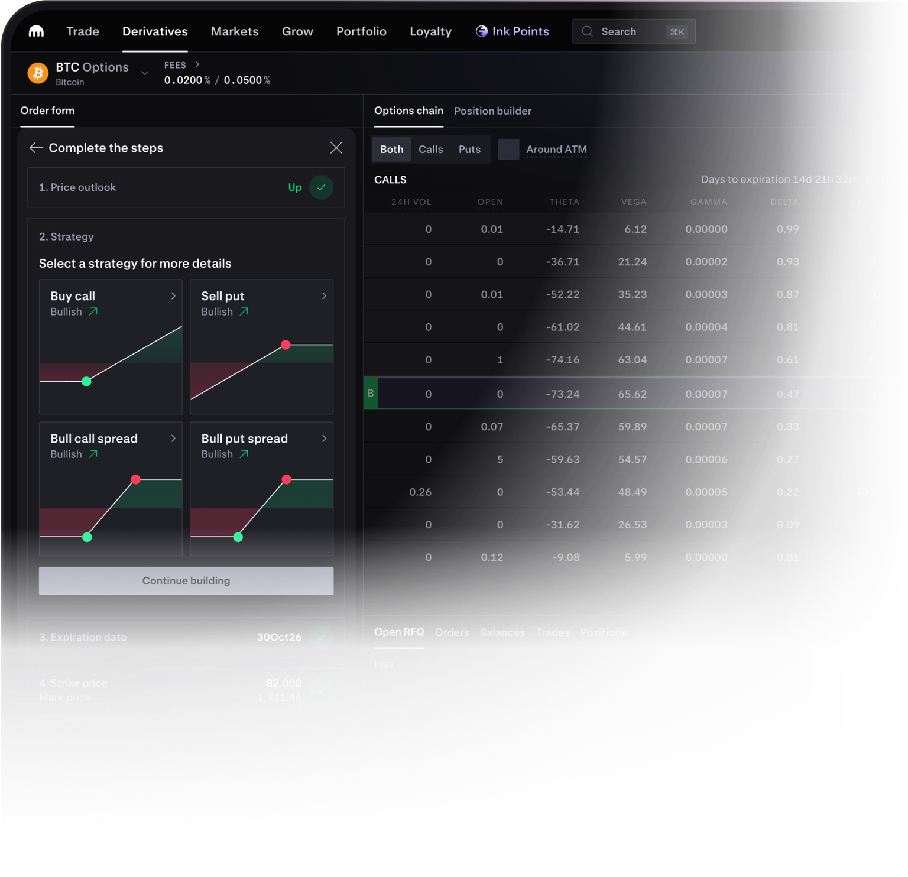Switch to the Open RFQ tab

coord(399,632)
